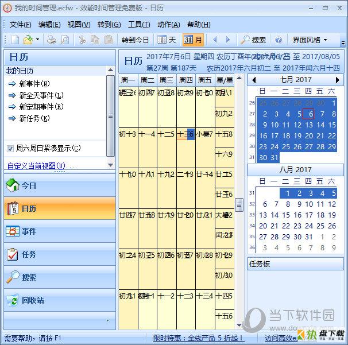Toggle 周六周日紧凑显示(C) checkbox
Image resolution: width=348 pixels, height=345 pixels.
click(10, 149)
